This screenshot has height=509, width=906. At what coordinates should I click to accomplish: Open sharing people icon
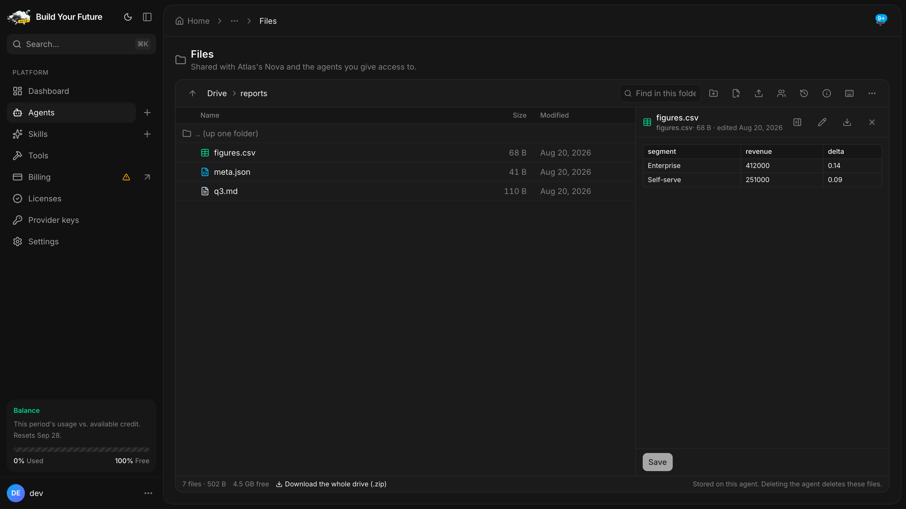point(781,93)
